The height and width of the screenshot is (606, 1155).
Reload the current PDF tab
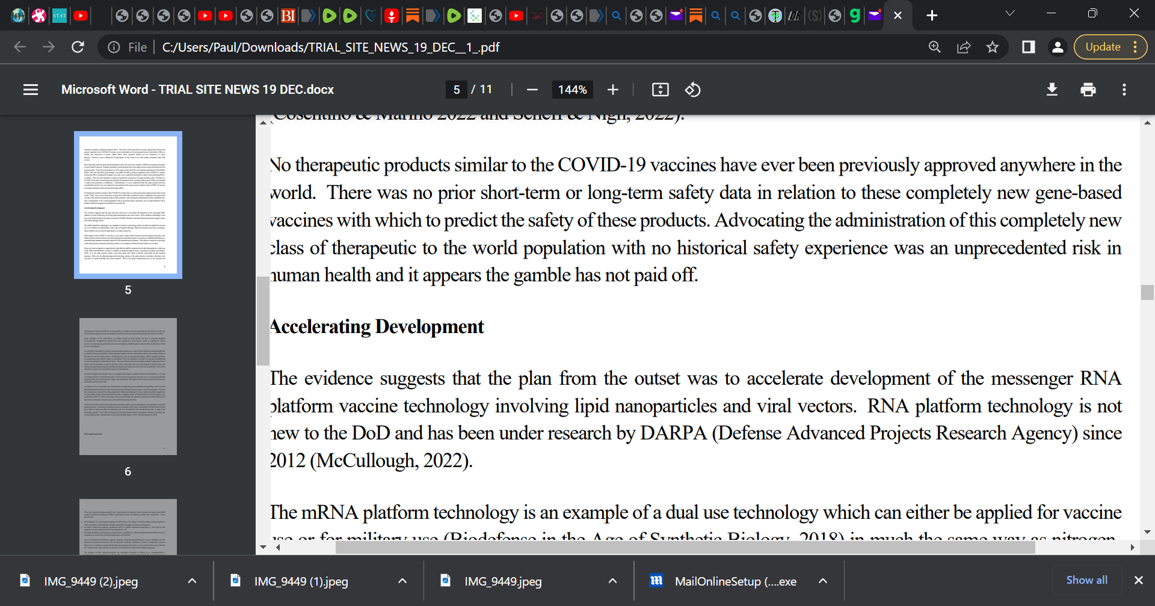tap(78, 47)
